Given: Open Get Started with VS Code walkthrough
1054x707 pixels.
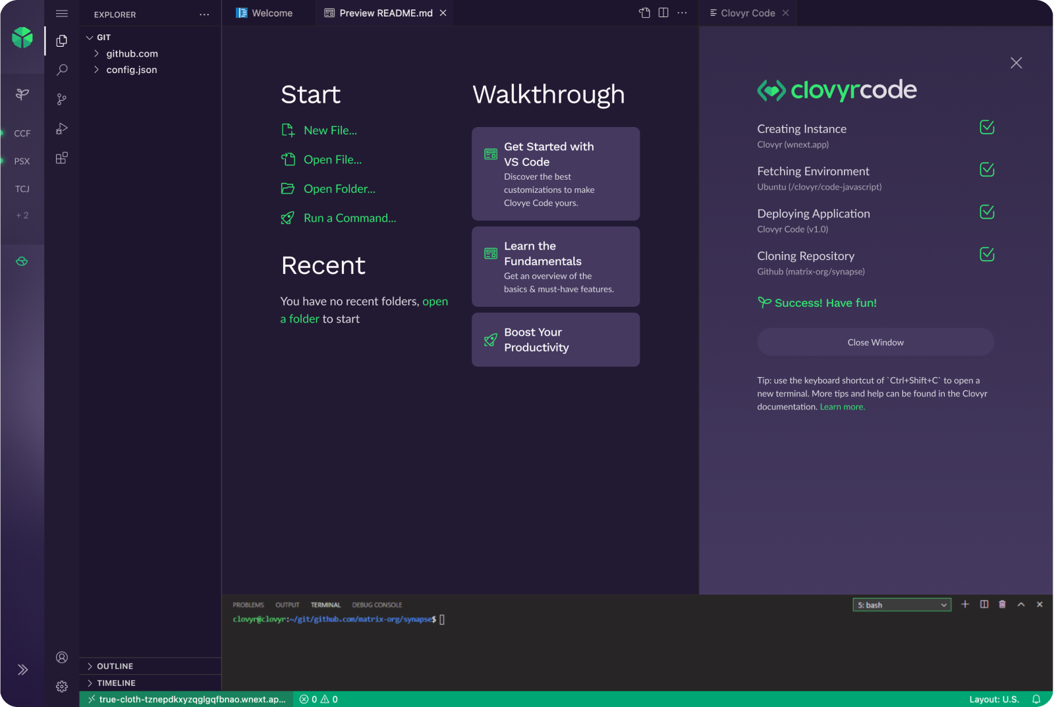Looking at the screenshot, I should 555,174.
